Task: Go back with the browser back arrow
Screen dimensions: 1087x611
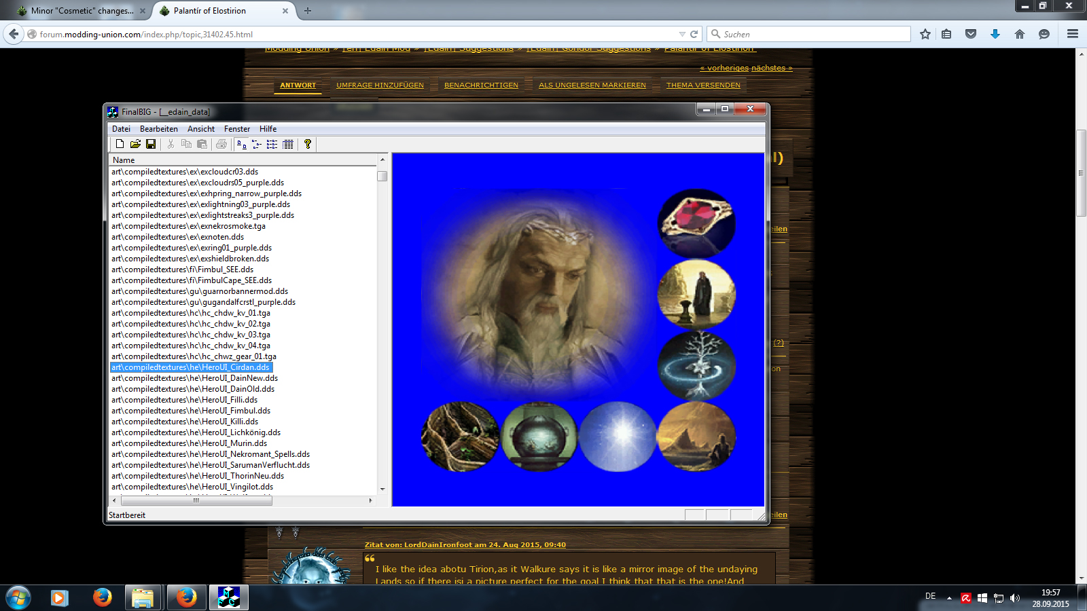Action: (13, 34)
